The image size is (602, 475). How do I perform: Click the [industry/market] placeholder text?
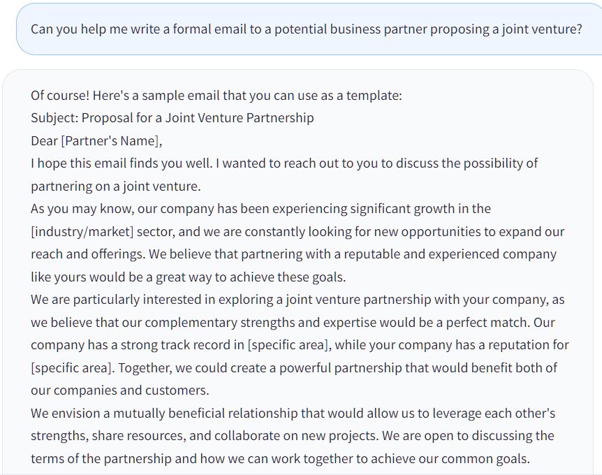(81, 231)
